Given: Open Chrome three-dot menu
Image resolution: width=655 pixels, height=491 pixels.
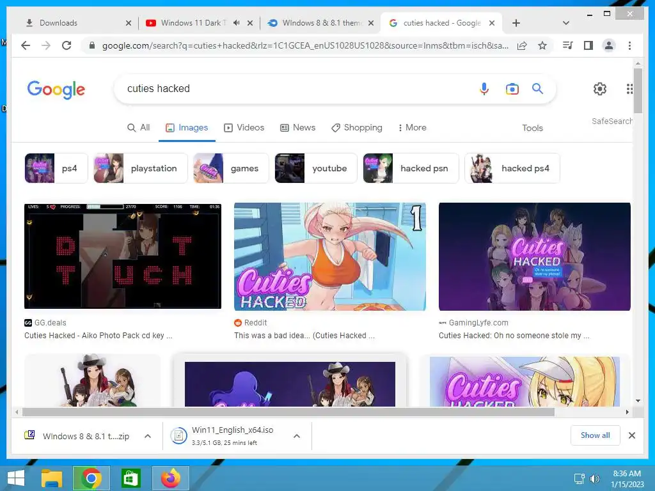Looking at the screenshot, I should [x=629, y=45].
